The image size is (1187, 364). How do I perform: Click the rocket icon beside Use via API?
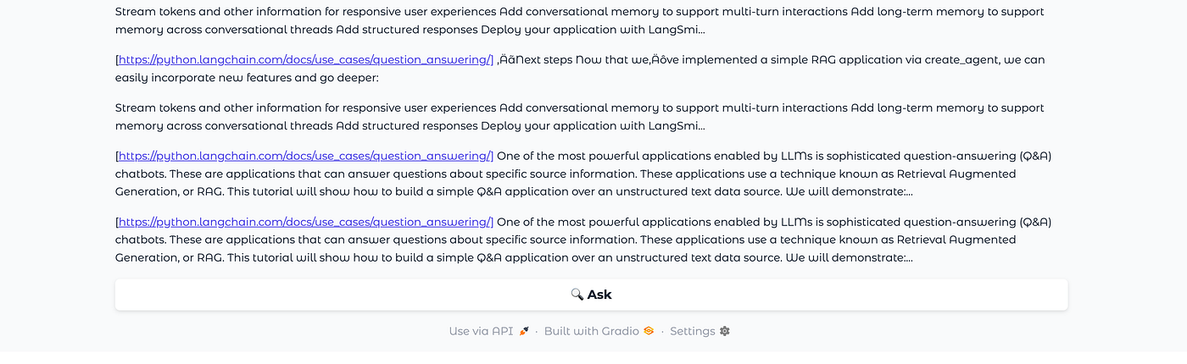(x=524, y=331)
